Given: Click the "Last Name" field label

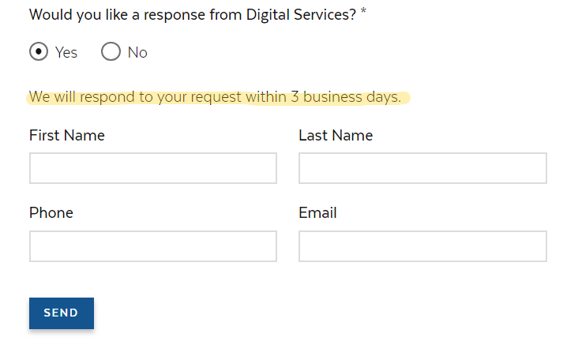Looking at the screenshot, I should coord(336,136).
